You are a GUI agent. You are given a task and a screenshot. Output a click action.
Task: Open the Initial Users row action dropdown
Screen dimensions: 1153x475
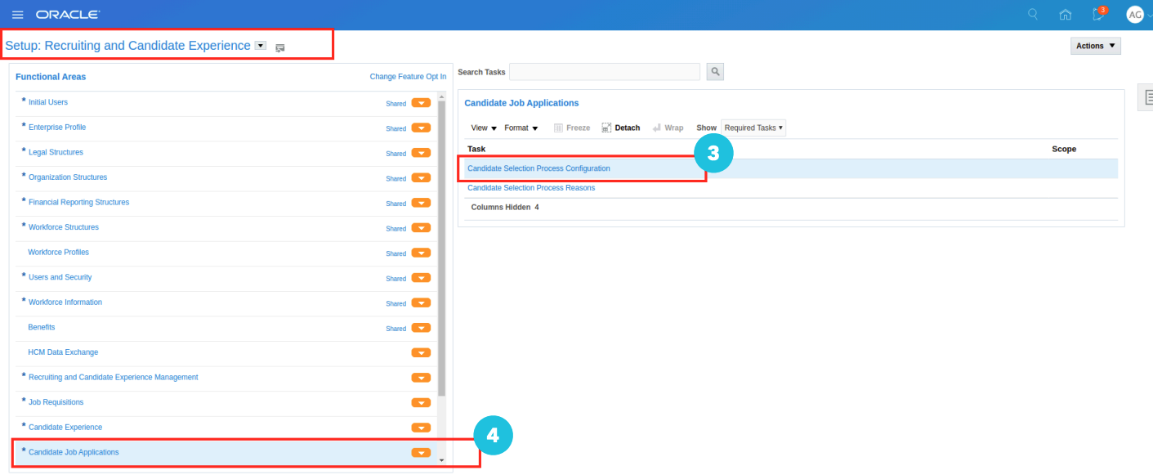click(x=421, y=103)
